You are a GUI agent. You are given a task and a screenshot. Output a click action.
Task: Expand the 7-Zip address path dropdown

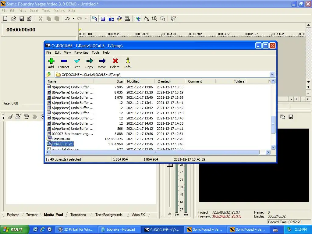pyautogui.click(x=272, y=74)
